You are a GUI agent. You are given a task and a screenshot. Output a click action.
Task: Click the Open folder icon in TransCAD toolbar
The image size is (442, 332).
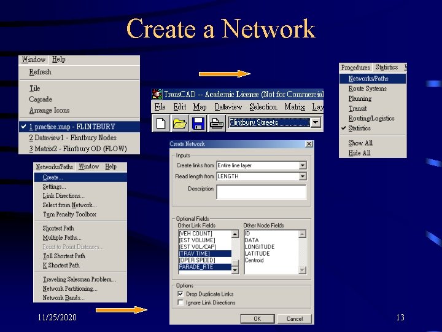[x=179, y=124]
